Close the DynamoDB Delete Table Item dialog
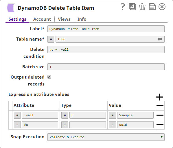 (x=162, y=7)
